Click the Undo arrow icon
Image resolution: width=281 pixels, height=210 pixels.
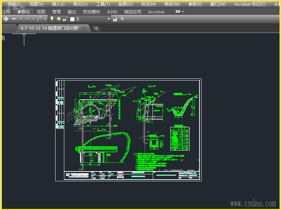[14, 19]
